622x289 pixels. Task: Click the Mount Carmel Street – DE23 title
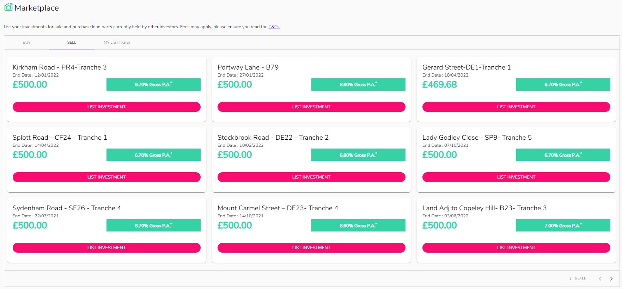[x=278, y=208]
